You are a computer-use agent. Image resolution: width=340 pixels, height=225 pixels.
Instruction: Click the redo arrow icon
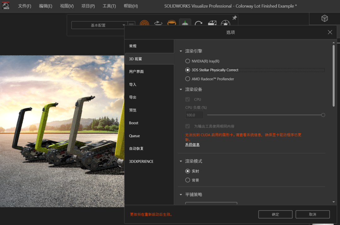[198, 23]
